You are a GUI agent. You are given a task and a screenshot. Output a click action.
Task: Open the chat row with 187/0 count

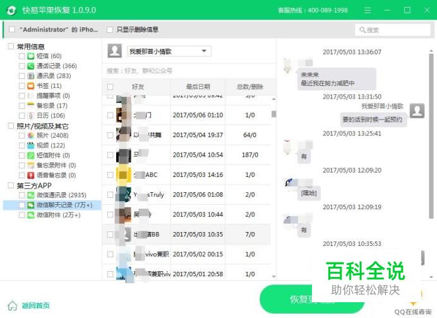[186, 155]
